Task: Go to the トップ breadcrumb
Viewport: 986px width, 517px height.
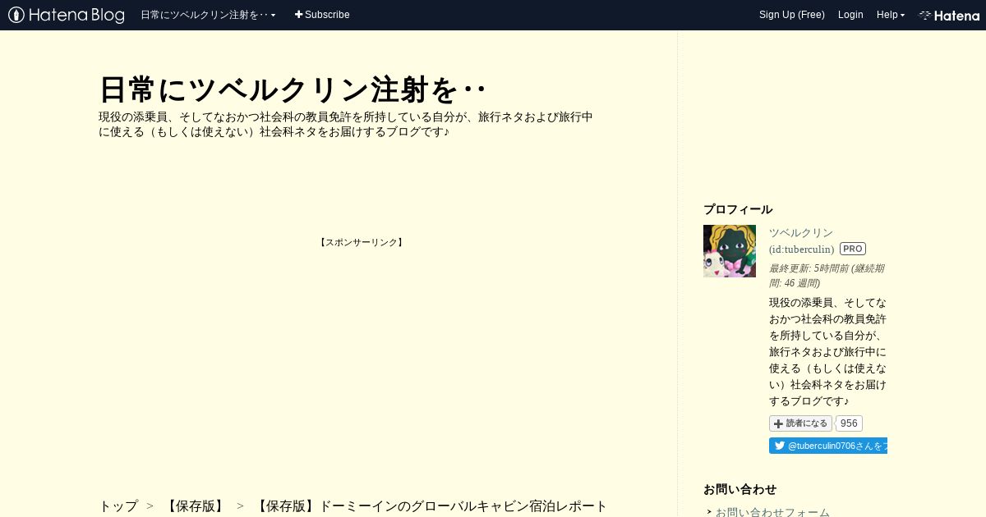Action: tap(118, 506)
